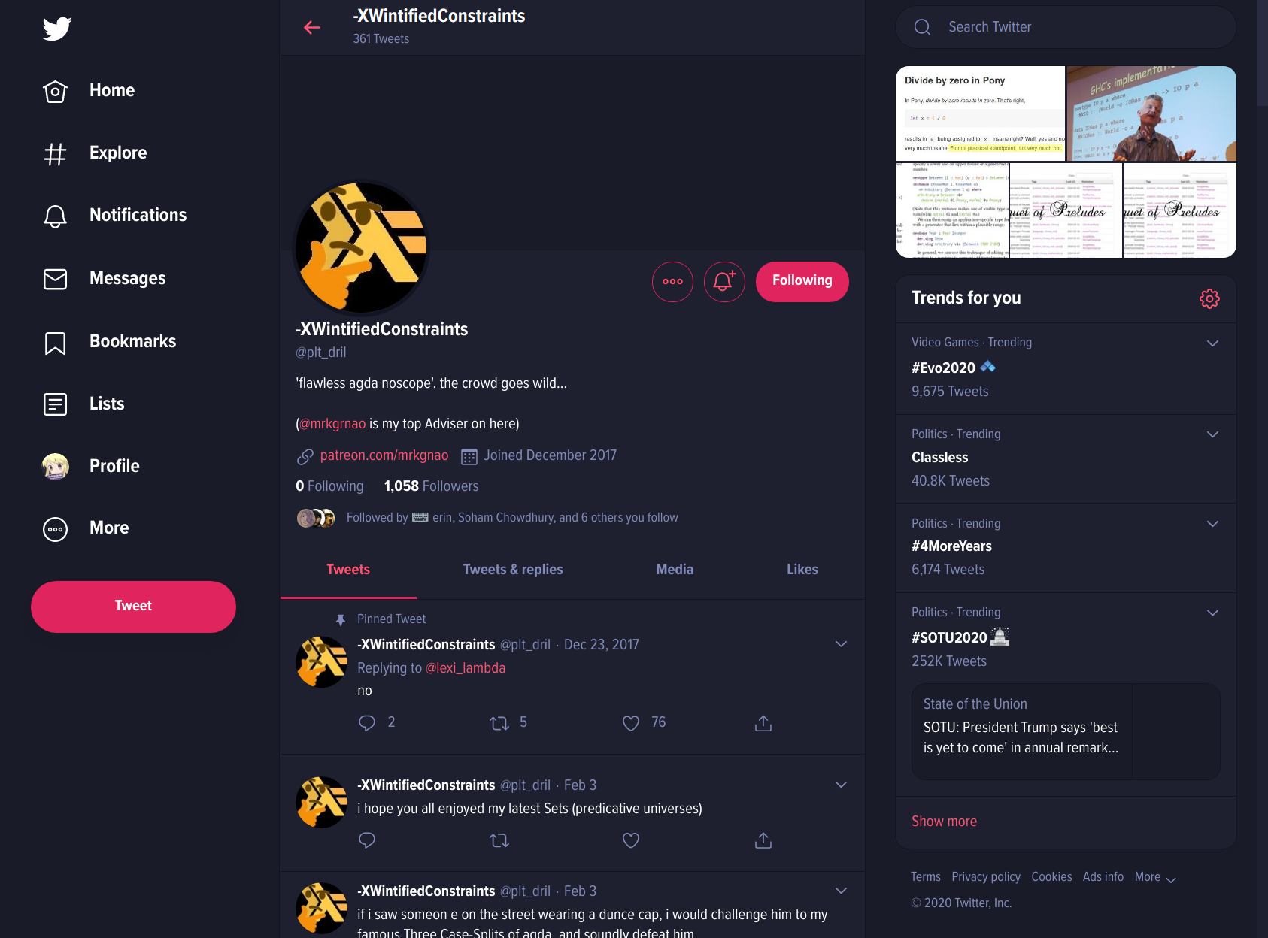This screenshot has height=938, width=1268.
Task: Turn on notifications for this account with the bell
Action: [x=724, y=282]
